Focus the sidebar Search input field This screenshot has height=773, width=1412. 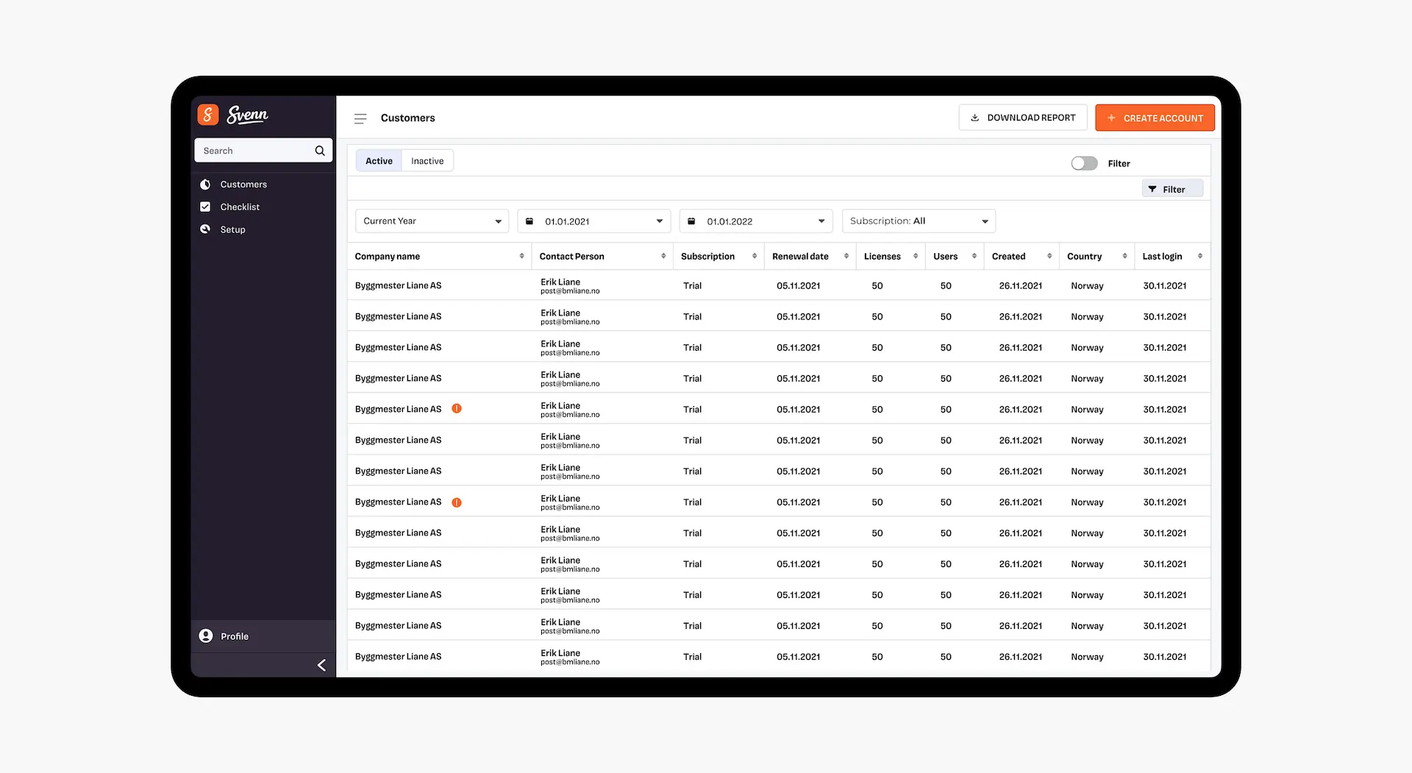point(254,151)
